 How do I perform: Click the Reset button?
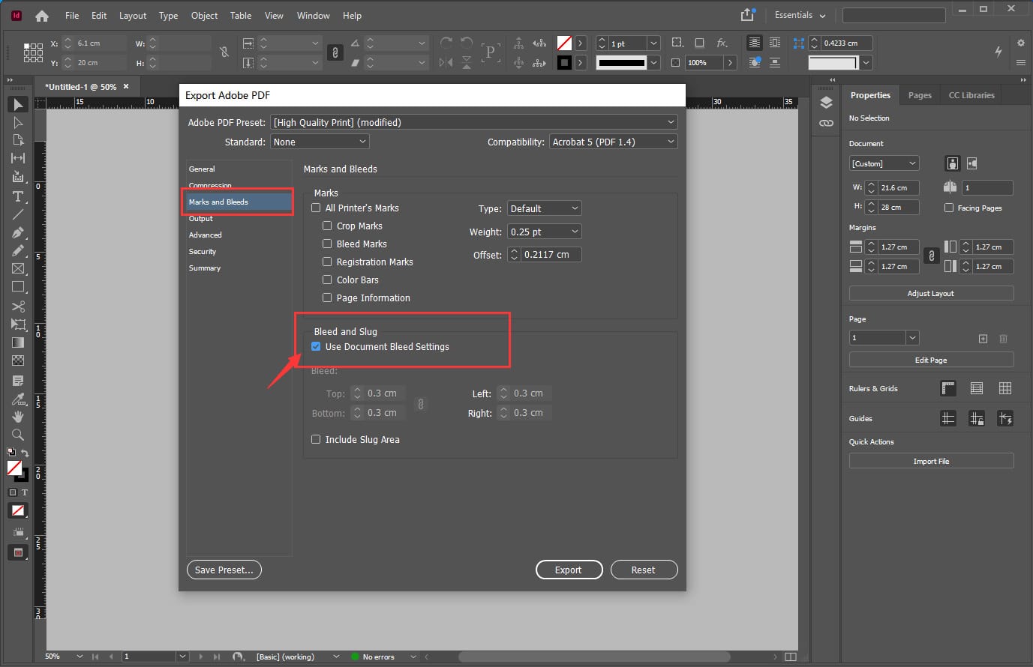[x=644, y=570]
